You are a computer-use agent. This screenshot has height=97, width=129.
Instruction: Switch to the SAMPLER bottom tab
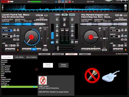coord(58,54)
